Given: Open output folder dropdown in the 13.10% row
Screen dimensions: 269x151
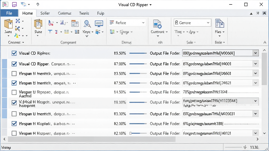Looking at the screenshot, I should point(255,114).
